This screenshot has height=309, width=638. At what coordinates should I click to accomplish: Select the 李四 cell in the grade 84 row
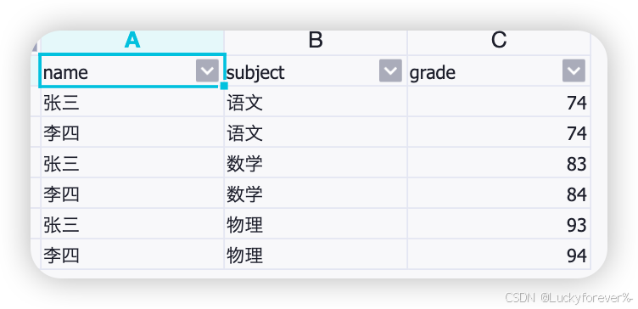point(132,193)
